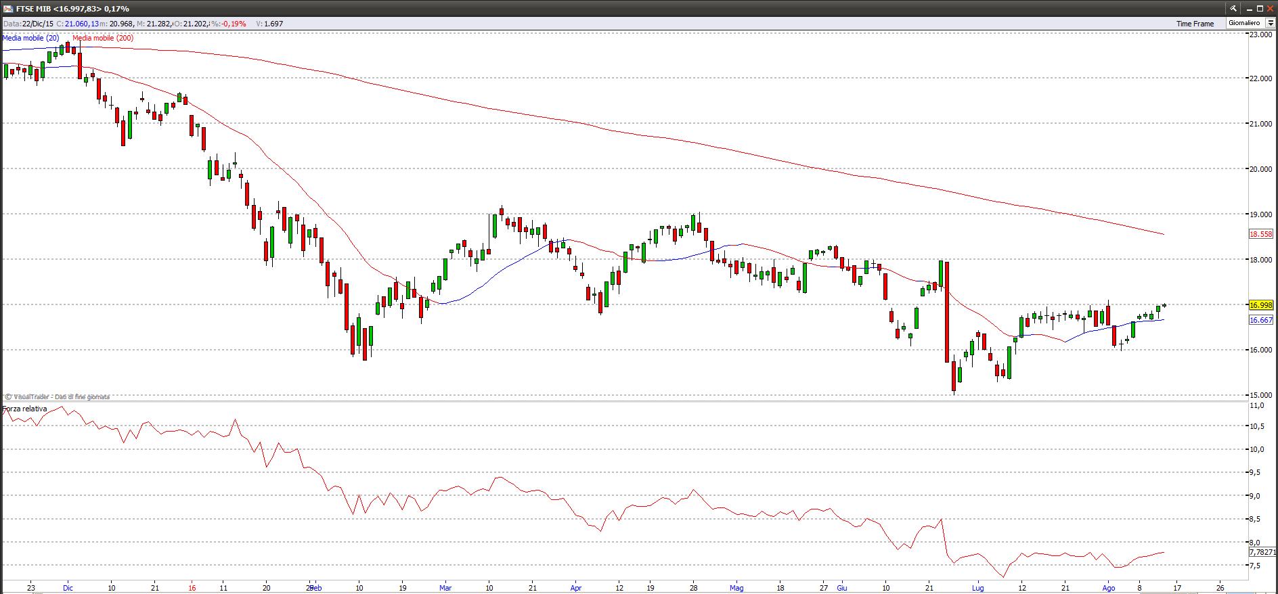Click the 8,0 relative strength axis label
This screenshot has width=1278, height=594.
[1256, 543]
